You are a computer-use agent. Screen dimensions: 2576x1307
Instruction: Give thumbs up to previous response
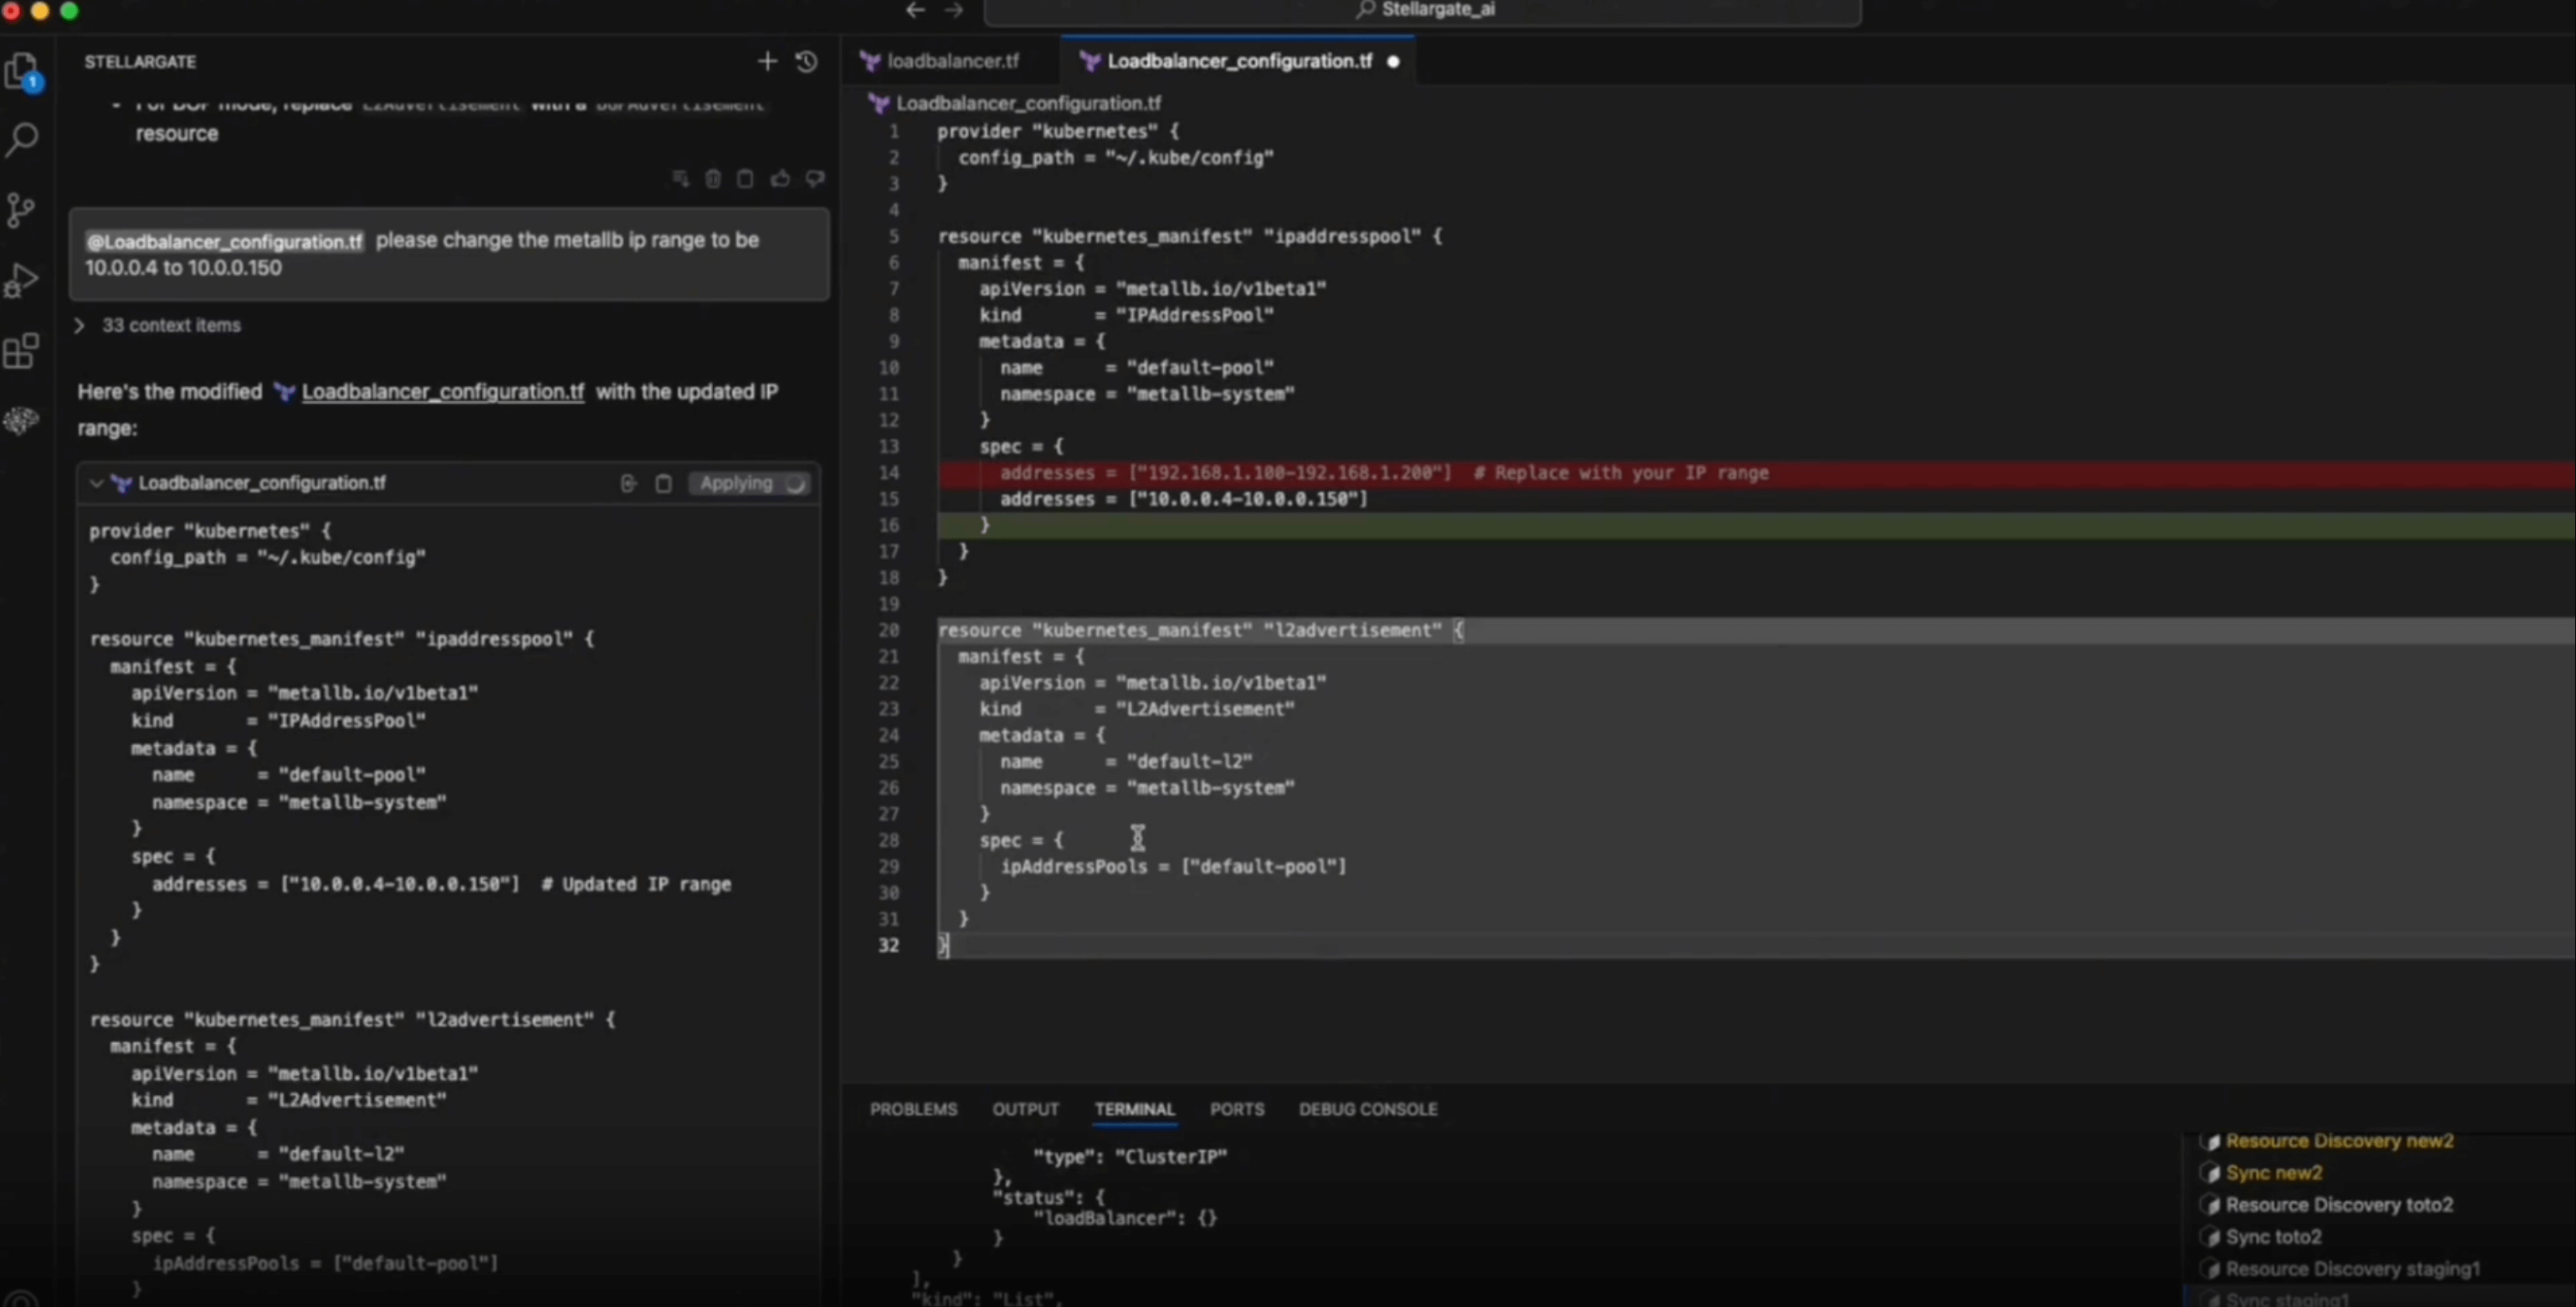coord(781,179)
